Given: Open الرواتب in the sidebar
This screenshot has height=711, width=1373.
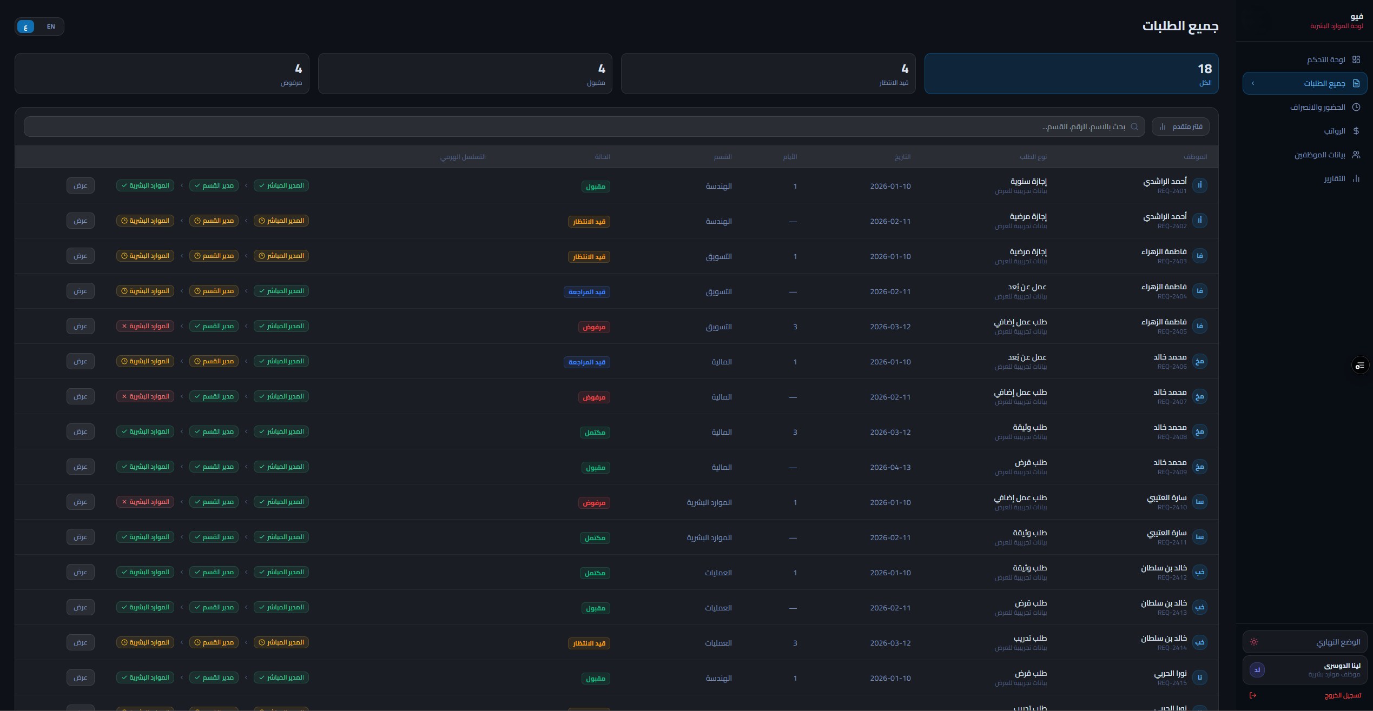Looking at the screenshot, I should [1305, 131].
